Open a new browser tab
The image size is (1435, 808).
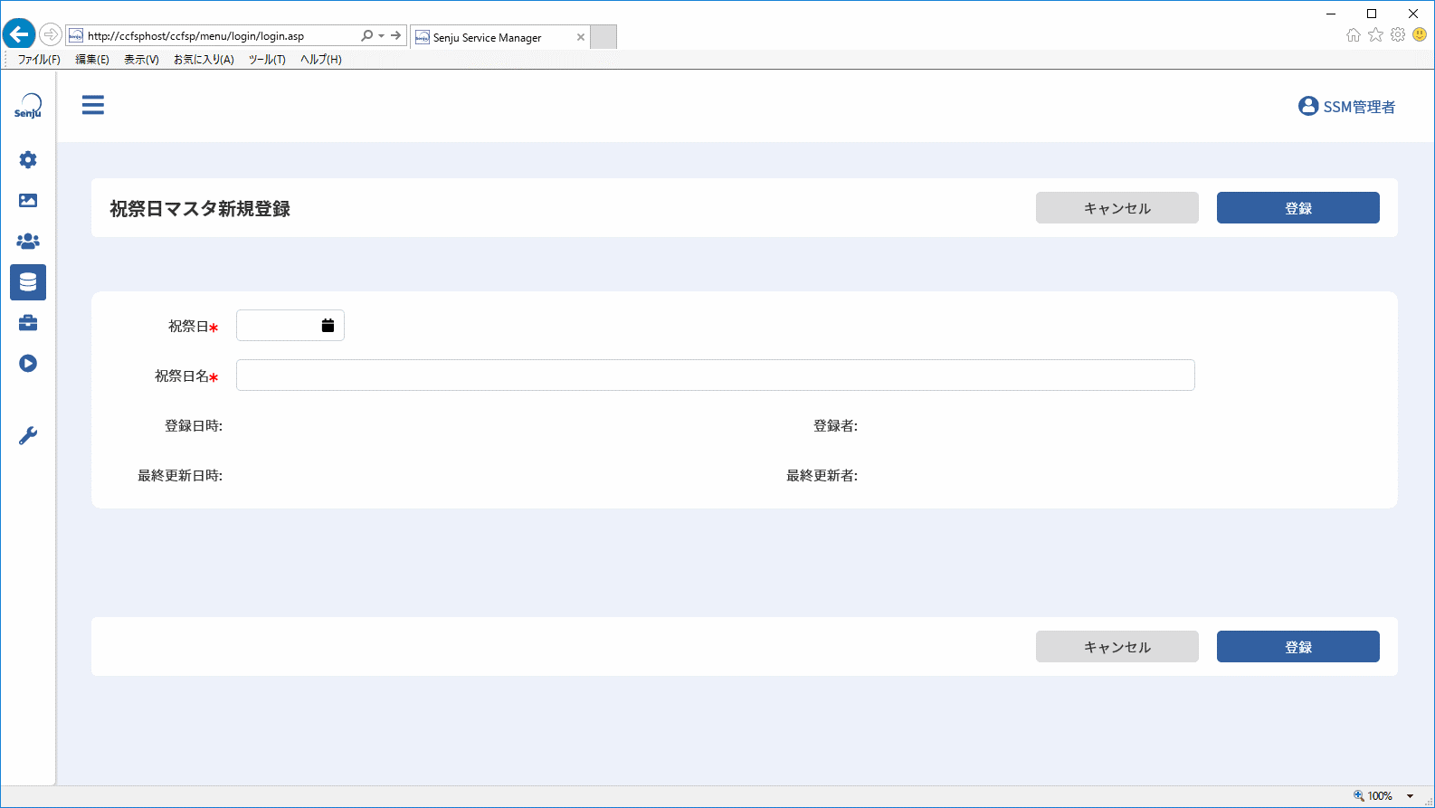(603, 37)
